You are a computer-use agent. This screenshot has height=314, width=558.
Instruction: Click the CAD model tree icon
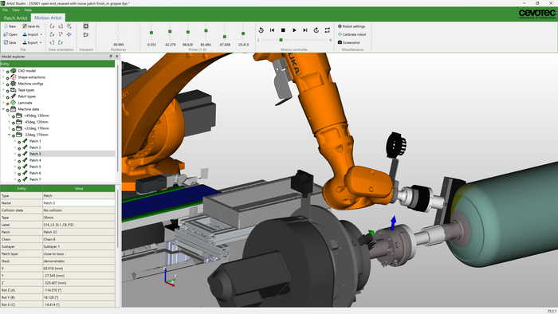coord(14,71)
